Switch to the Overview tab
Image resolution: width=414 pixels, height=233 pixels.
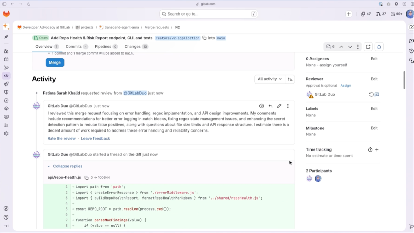(47, 47)
